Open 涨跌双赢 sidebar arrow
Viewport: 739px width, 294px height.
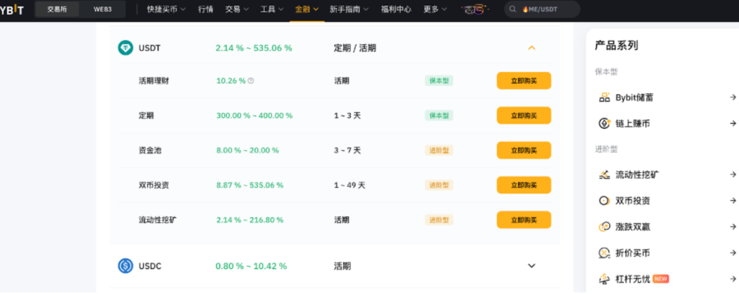[733, 226]
